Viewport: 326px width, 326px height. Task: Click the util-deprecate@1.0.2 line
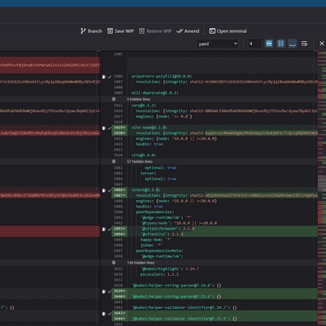point(155,93)
